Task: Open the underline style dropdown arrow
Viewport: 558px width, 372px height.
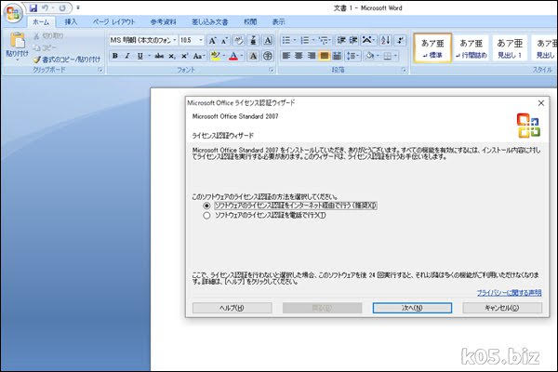Action: pos(149,56)
